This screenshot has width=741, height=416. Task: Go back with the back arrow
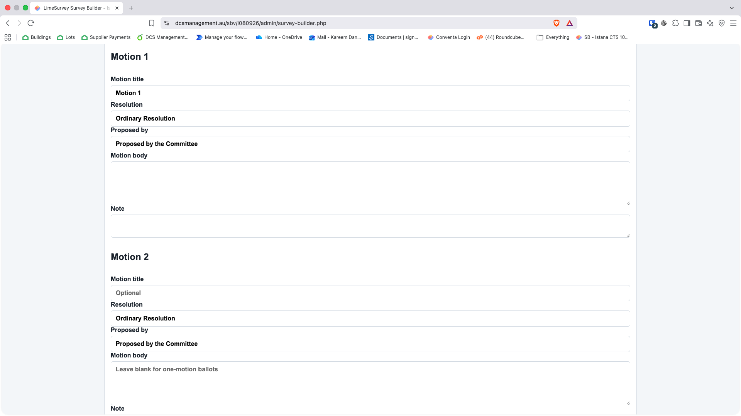(8, 23)
